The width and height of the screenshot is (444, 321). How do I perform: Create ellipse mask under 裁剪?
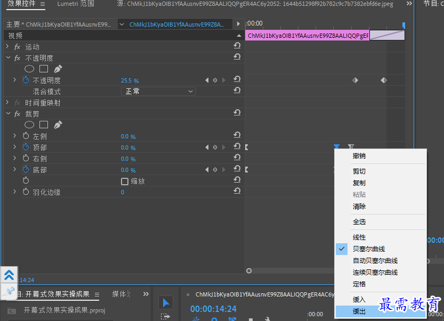[x=29, y=125]
